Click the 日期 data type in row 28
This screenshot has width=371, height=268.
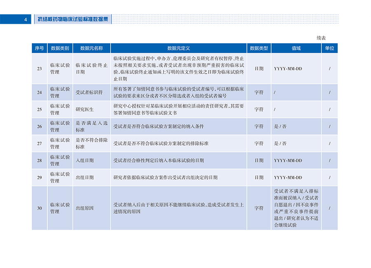pyautogui.click(x=259, y=161)
